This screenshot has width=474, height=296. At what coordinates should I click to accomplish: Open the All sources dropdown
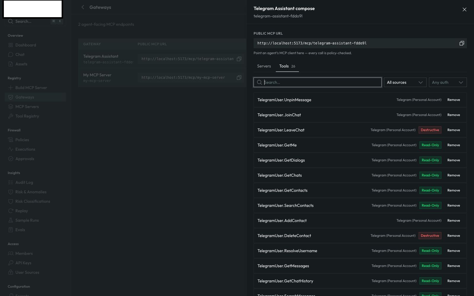click(405, 82)
